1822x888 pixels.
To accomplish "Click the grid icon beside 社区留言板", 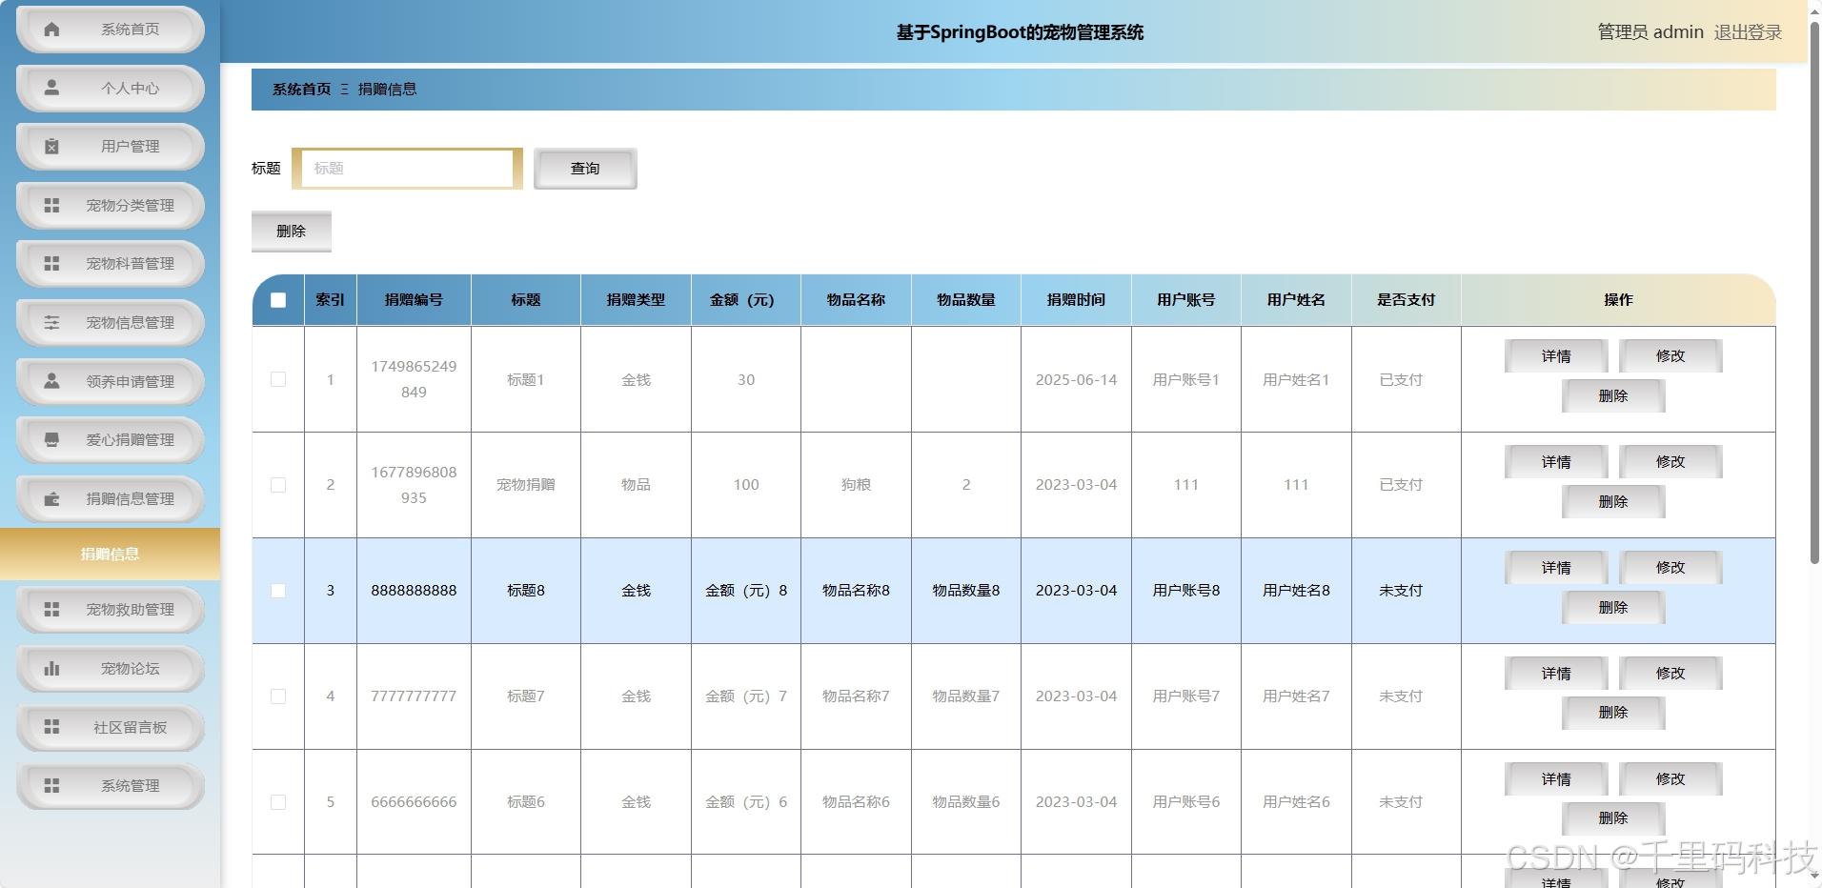I will 52,727.
